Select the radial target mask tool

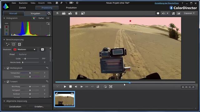click(13, 44)
